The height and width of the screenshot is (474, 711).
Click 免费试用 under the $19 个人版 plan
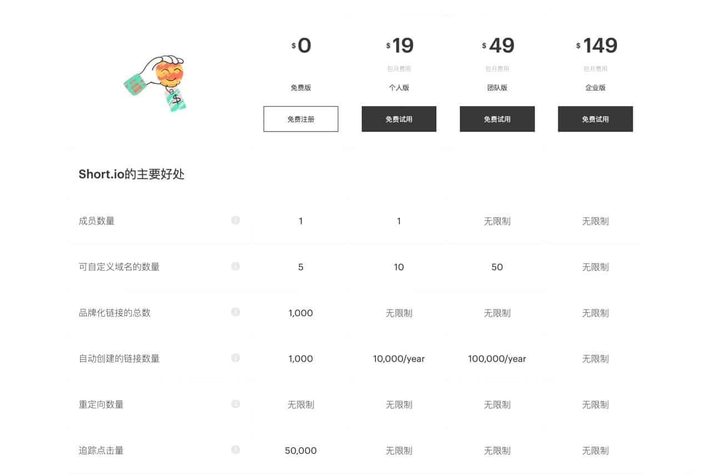[x=399, y=119]
